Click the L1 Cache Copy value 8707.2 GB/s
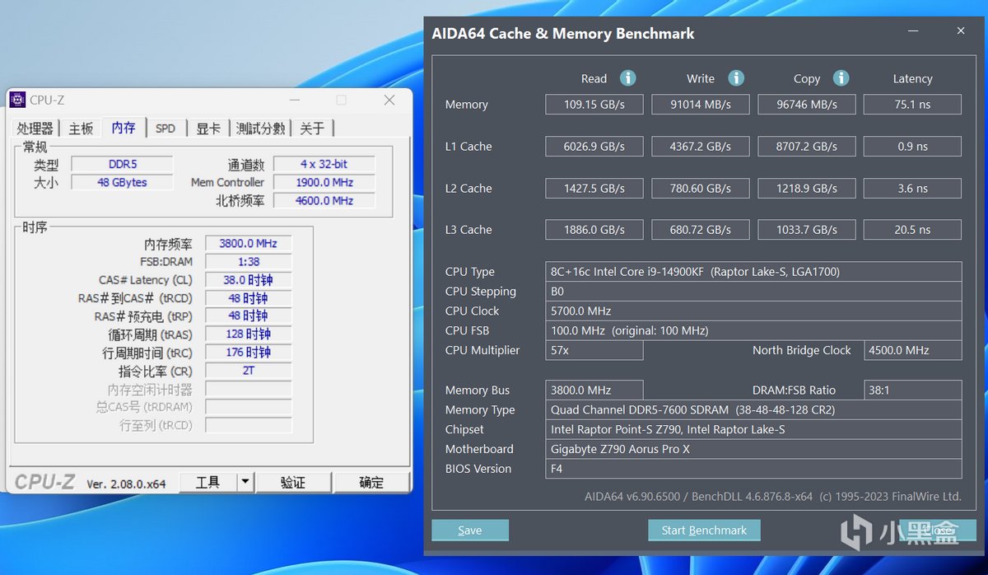 click(x=807, y=147)
